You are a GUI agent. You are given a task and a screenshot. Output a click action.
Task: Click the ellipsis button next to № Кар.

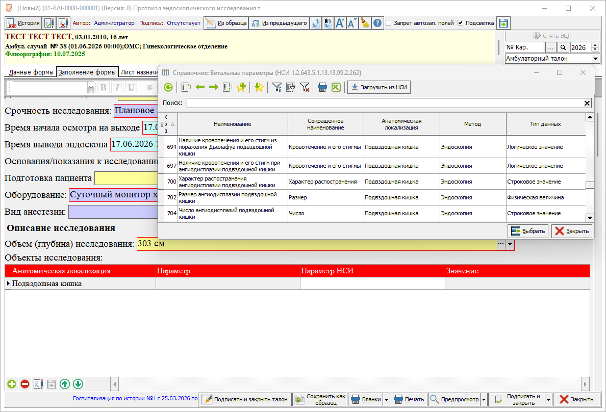coord(550,47)
